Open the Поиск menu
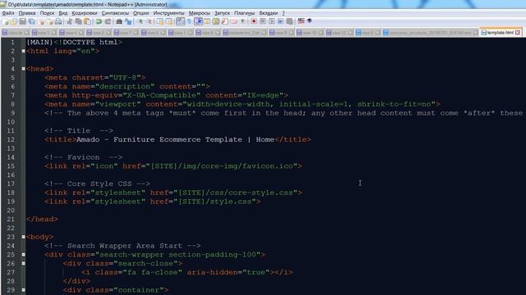The image size is (526, 295). click(x=47, y=13)
